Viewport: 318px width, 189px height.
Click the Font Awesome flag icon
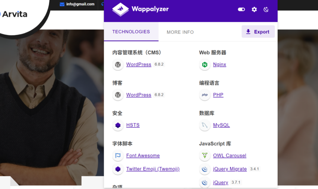tap(118, 156)
